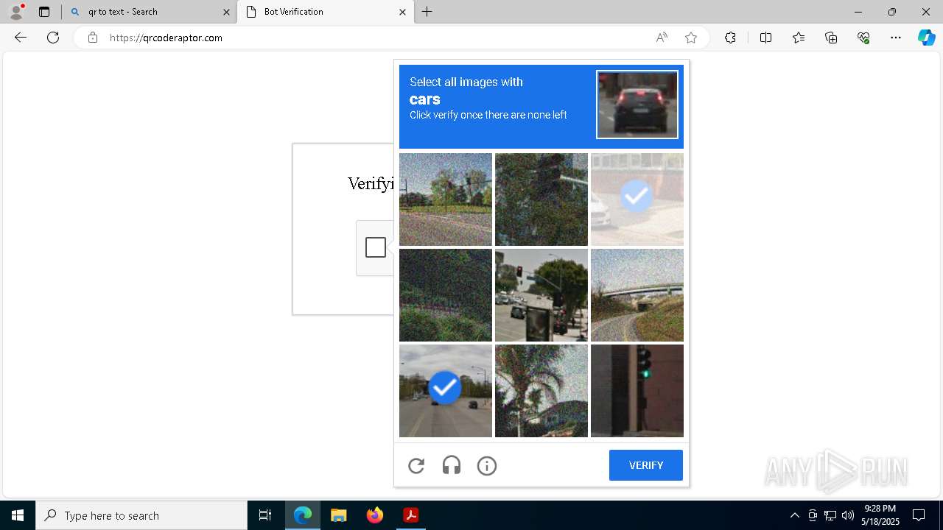Open captcha help info icon
Viewport: 943px width, 530px height.
coord(487,465)
